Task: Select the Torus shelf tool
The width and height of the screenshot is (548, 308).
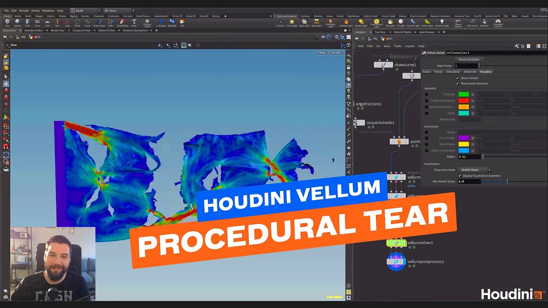Action: [x=37, y=22]
